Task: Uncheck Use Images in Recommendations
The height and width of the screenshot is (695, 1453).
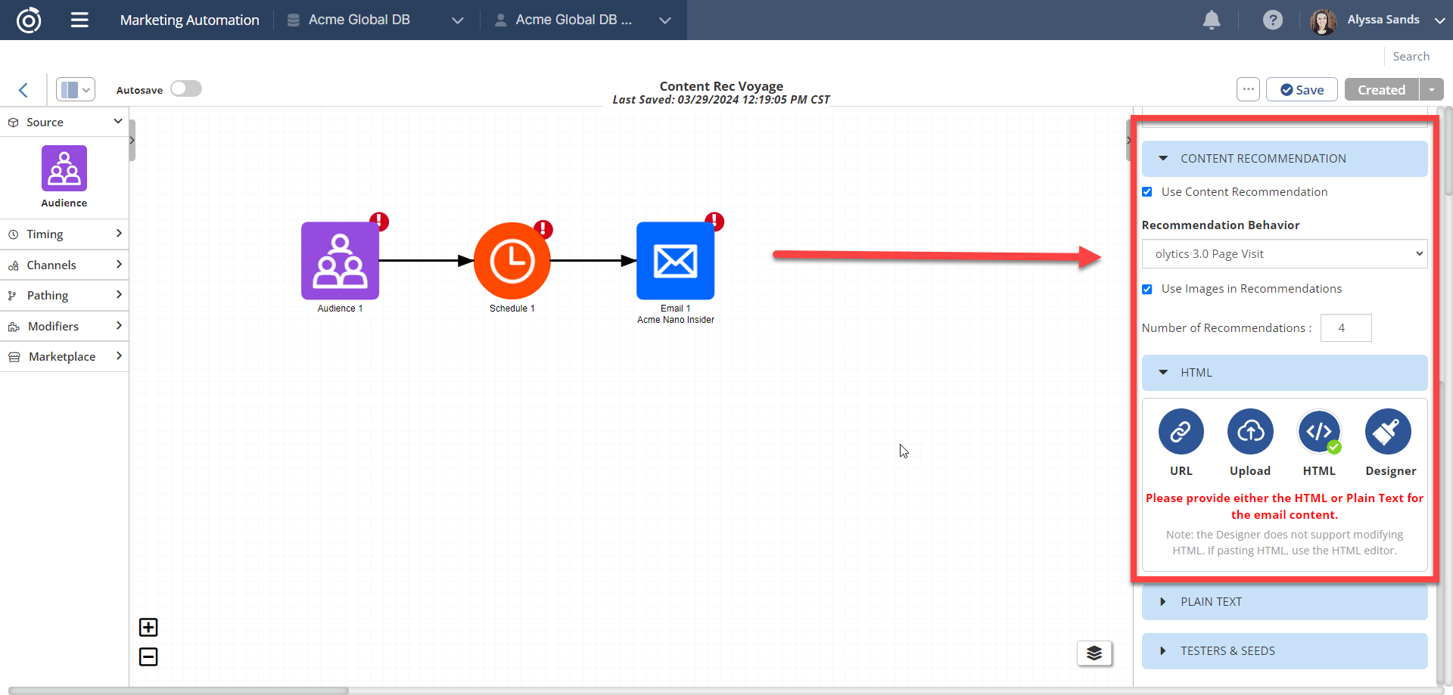Action: [1147, 289]
